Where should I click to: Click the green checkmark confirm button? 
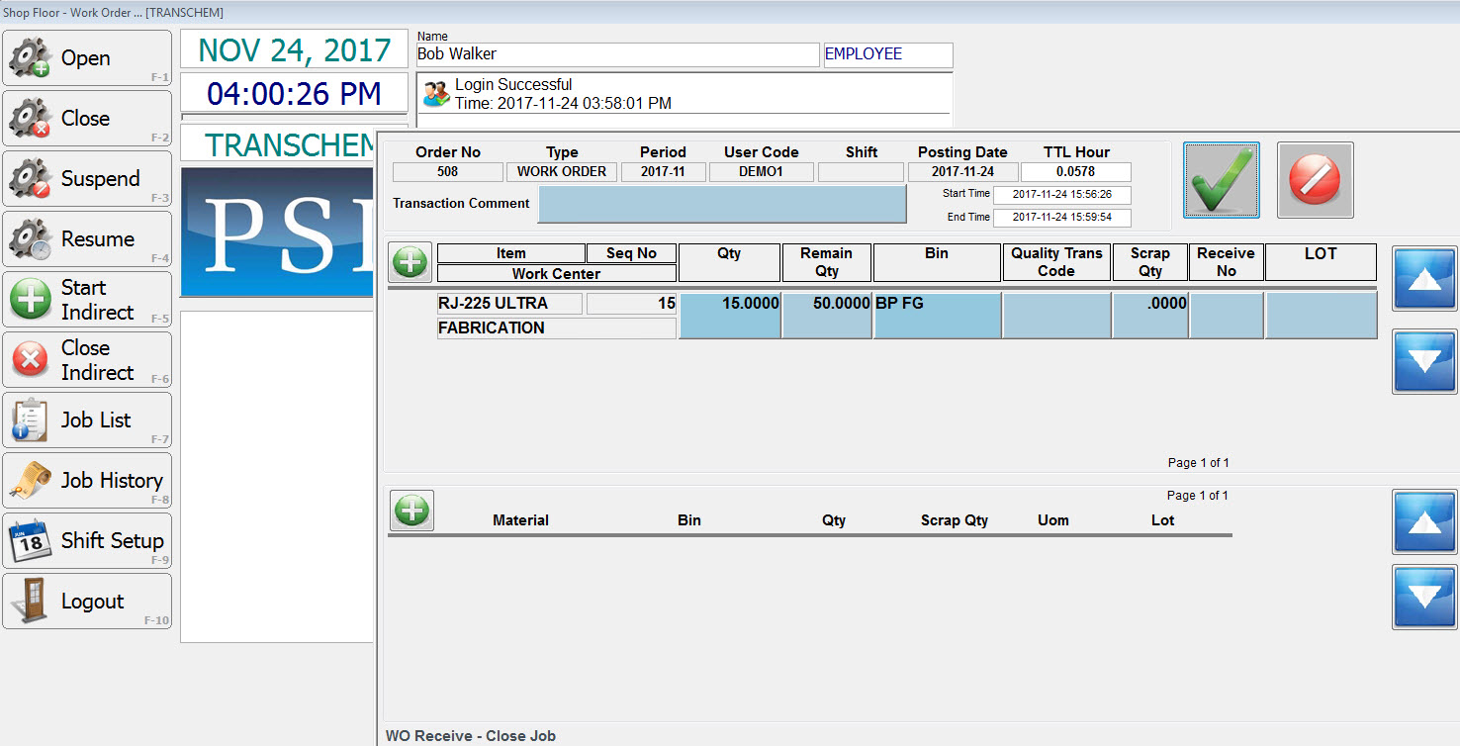[x=1221, y=180]
